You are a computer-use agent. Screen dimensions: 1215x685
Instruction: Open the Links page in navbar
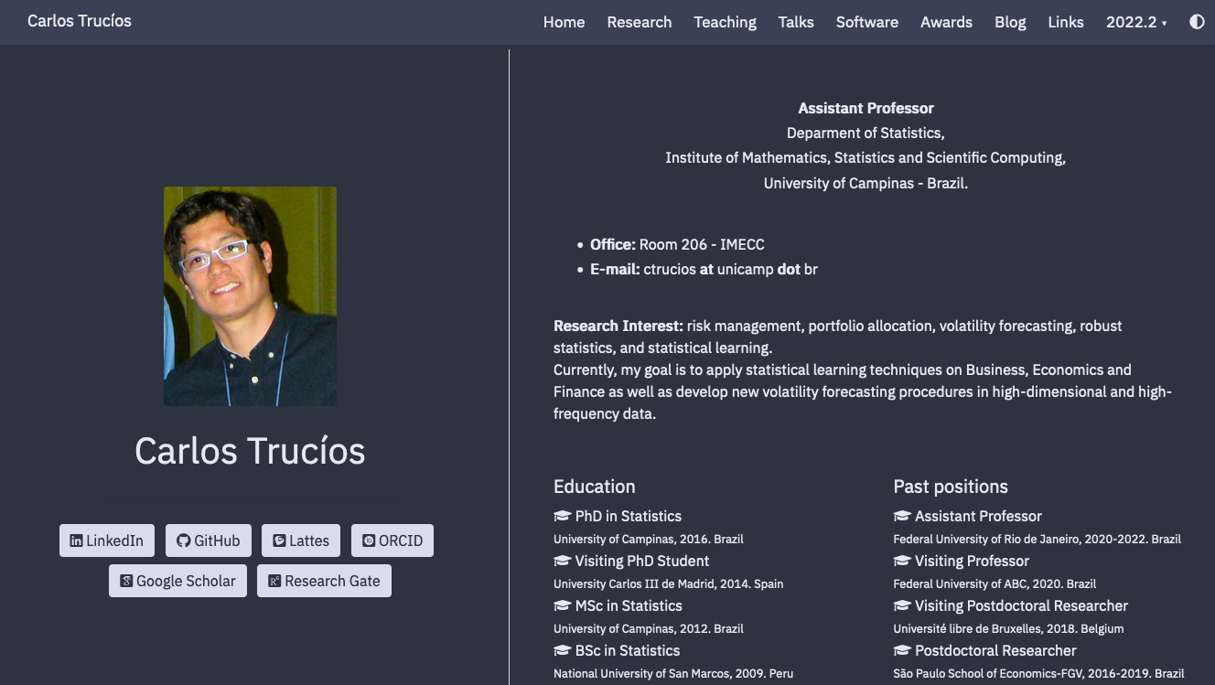pyautogui.click(x=1066, y=22)
